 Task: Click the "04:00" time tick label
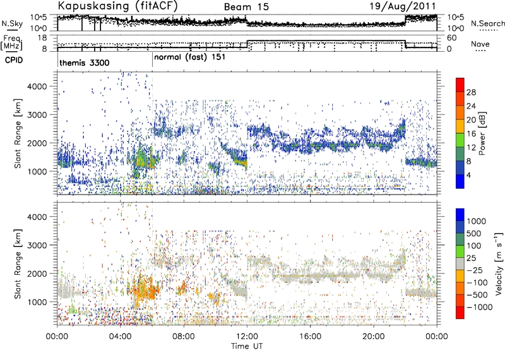(121, 337)
